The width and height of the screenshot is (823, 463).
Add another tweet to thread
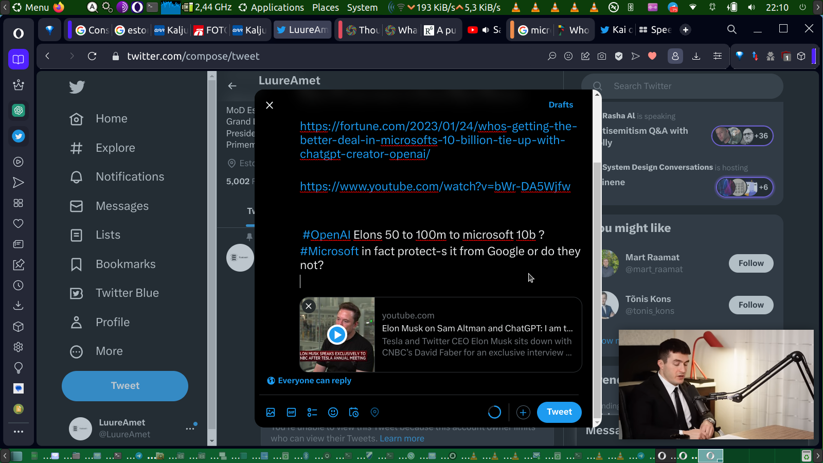[x=523, y=412]
